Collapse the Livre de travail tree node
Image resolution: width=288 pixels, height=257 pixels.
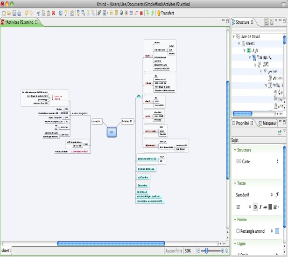pos(234,36)
